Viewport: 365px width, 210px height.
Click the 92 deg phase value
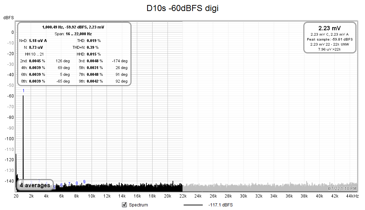click(x=122, y=81)
